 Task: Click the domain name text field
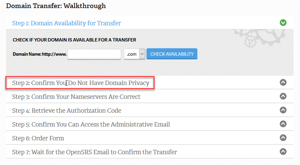point(94,54)
